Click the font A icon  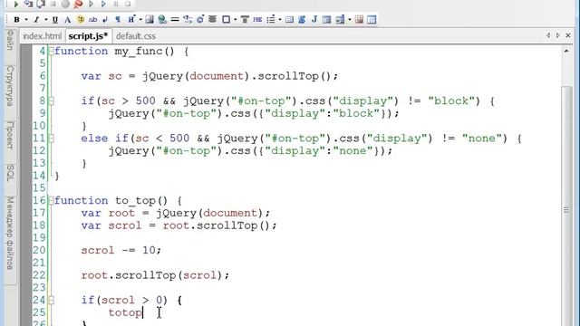coord(67,20)
